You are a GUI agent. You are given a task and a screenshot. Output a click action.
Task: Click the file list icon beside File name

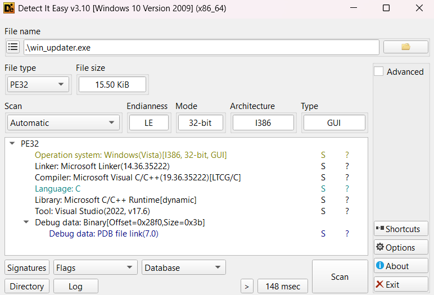click(x=13, y=47)
